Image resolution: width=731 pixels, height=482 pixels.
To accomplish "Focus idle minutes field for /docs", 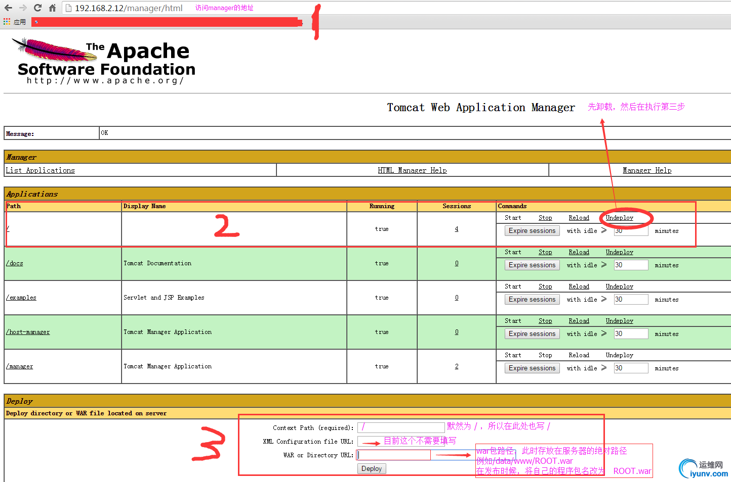I will (x=631, y=265).
